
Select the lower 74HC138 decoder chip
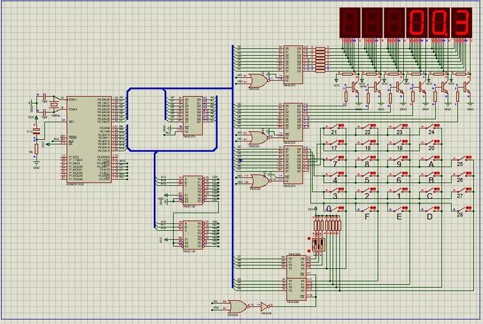click(x=193, y=235)
